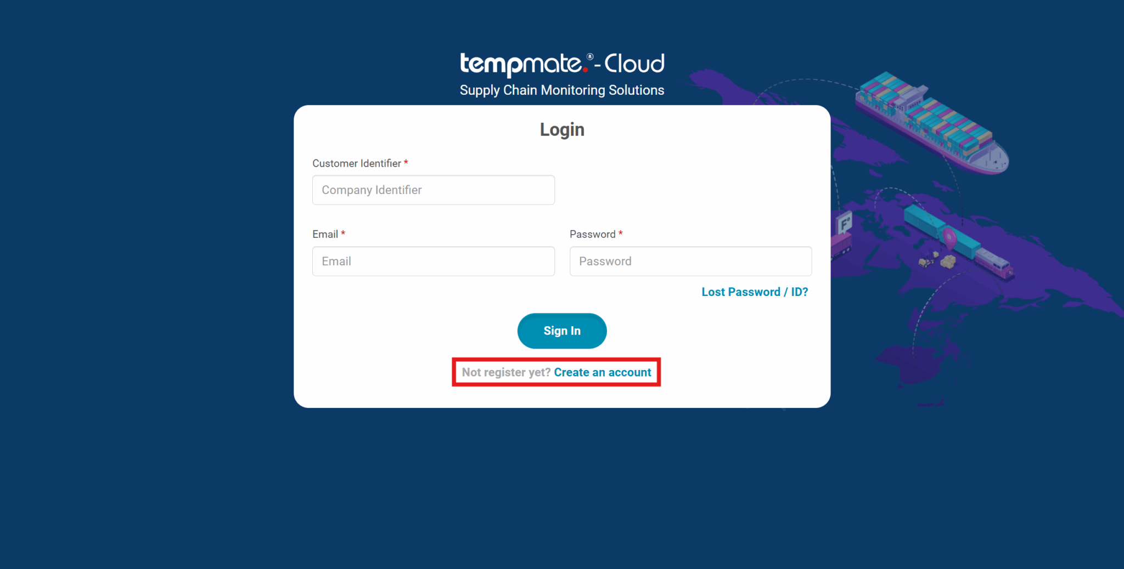Click the Password field label
This screenshot has height=569, width=1124.
coord(593,234)
